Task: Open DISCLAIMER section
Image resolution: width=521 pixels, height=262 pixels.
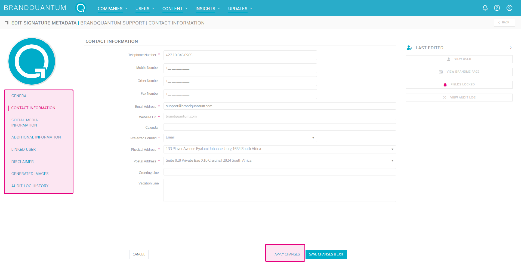Action: click(23, 162)
